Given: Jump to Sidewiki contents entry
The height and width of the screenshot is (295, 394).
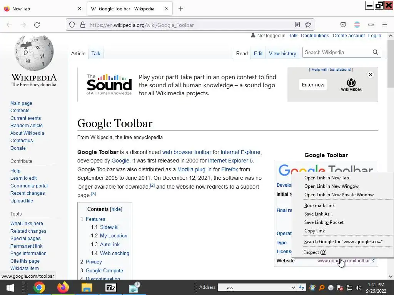Looking at the screenshot, I should pos(109,227).
